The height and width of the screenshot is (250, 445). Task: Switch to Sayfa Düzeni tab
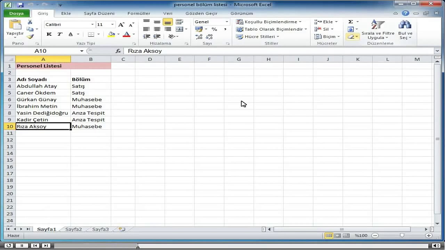99,14
